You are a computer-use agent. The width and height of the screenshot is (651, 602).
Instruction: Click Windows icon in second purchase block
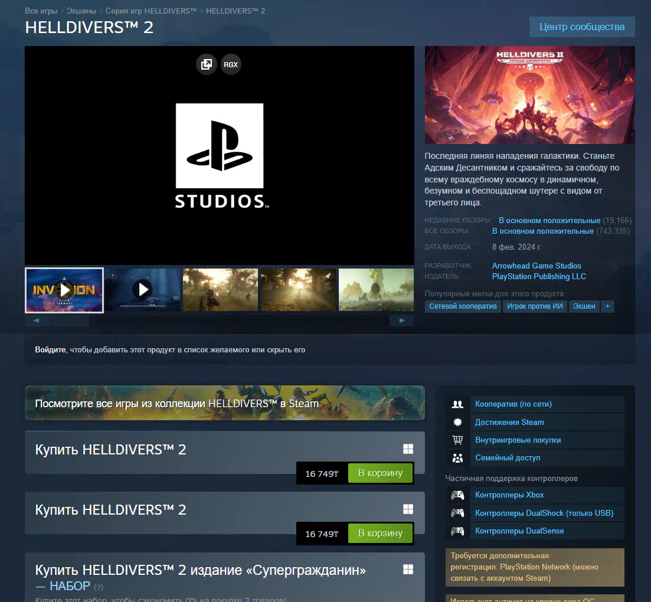click(408, 509)
